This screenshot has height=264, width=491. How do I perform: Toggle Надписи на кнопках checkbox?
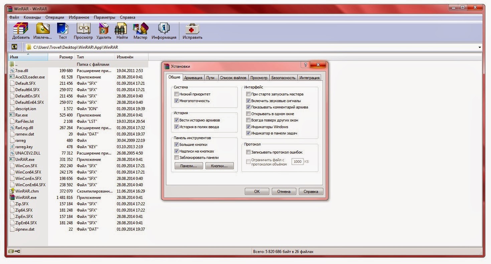177,151
